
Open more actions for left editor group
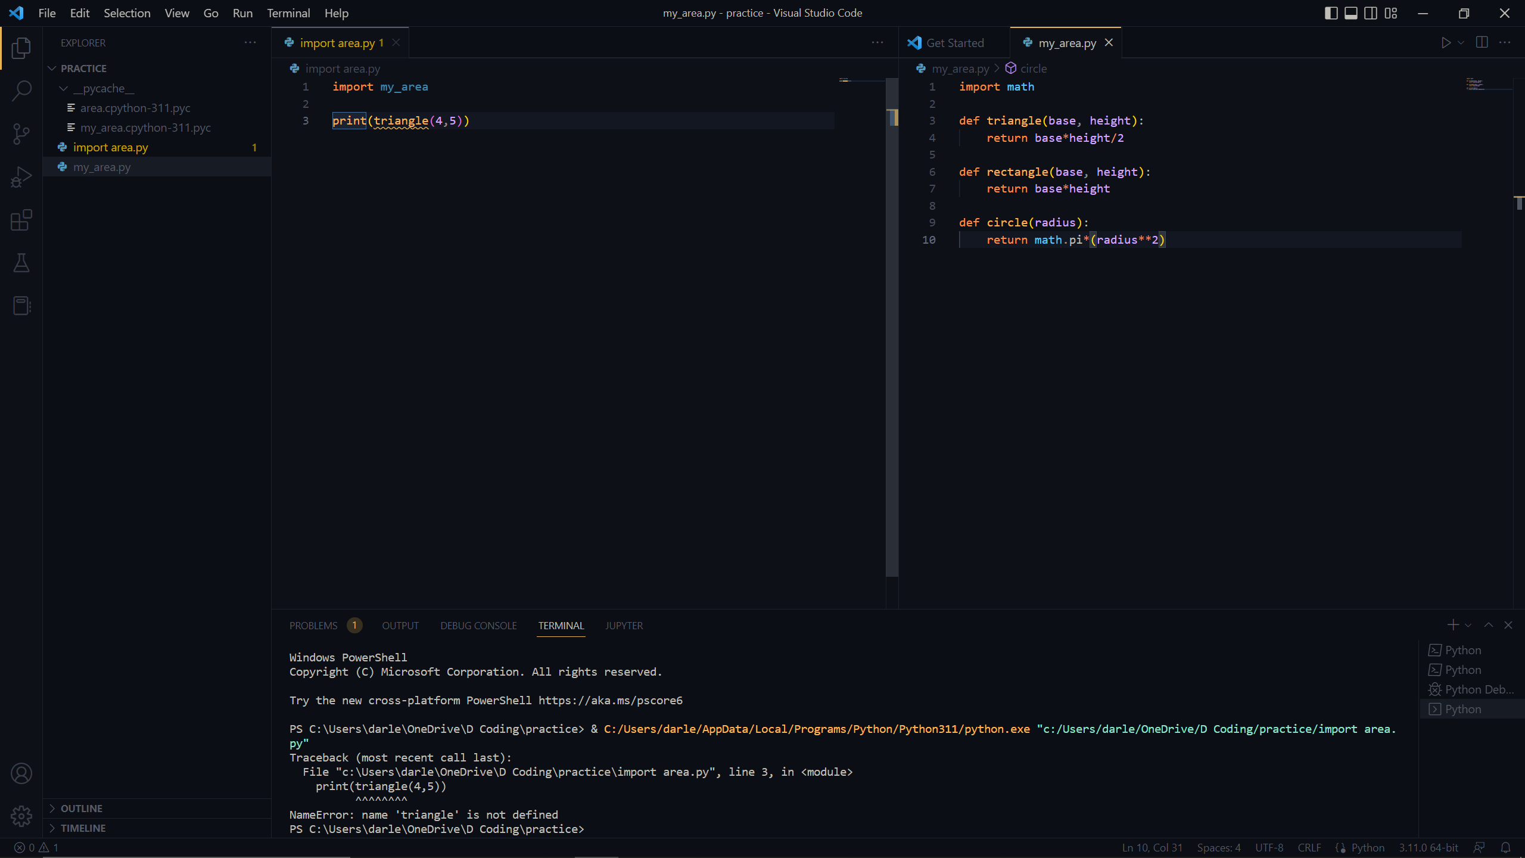877,43
